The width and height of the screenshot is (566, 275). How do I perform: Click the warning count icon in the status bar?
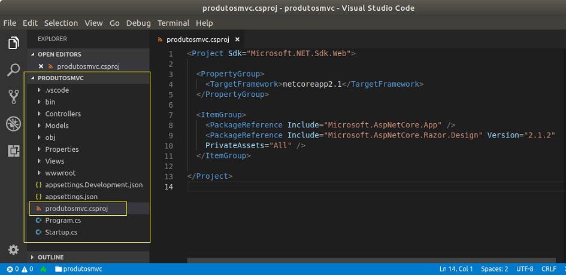pos(25,269)
